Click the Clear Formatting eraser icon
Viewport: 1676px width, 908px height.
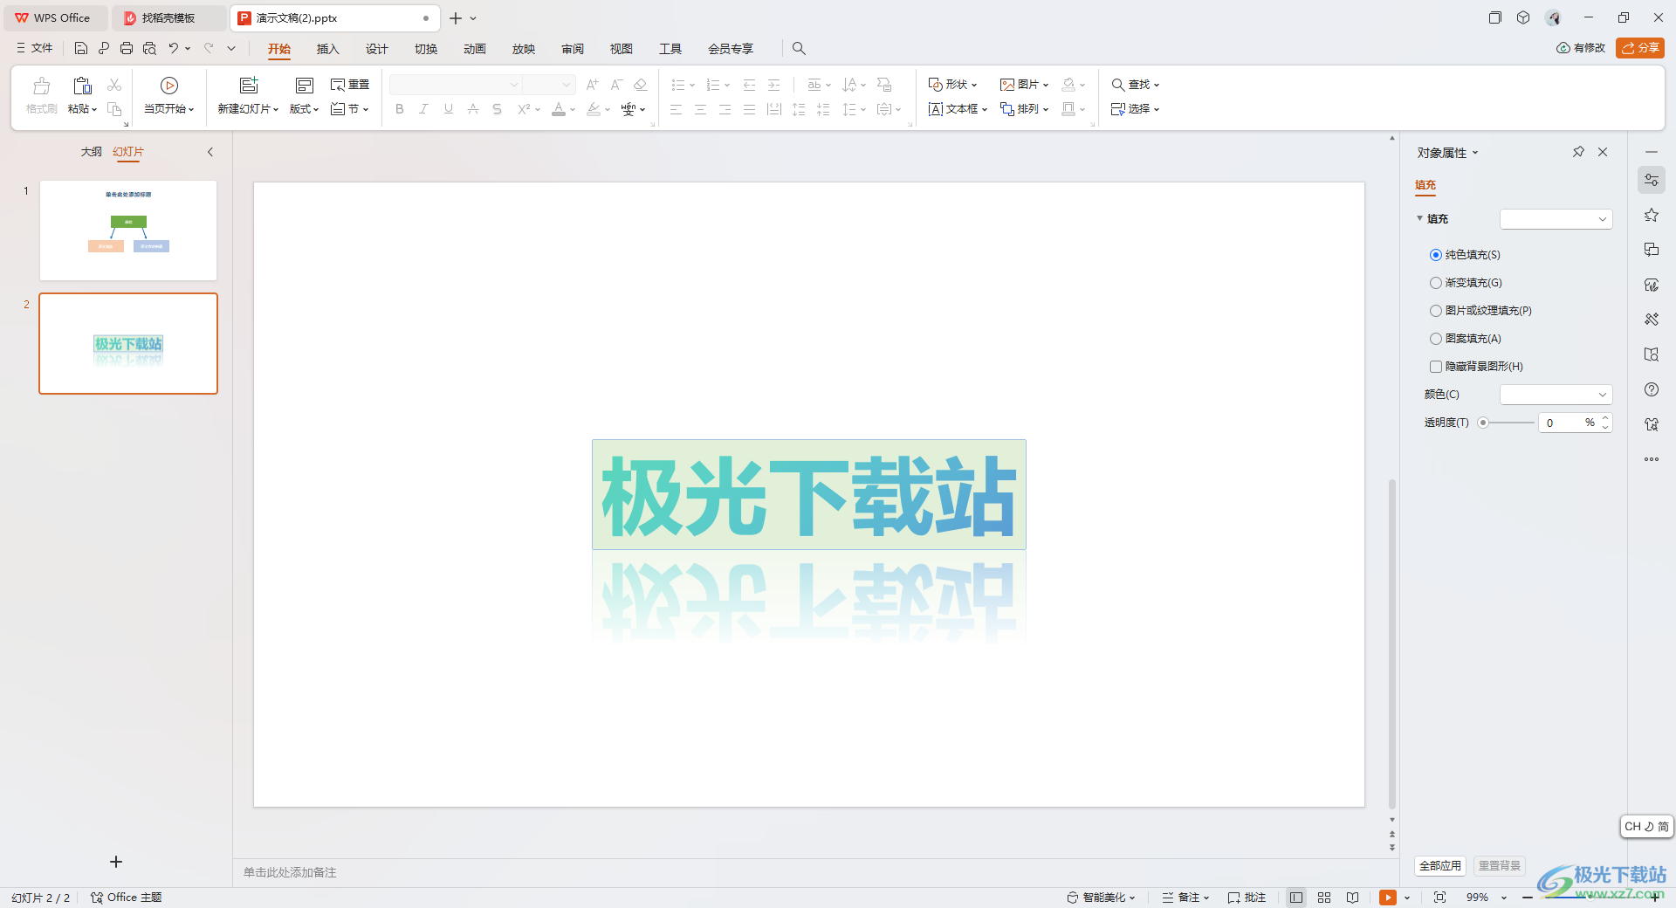(x=641, y=85)
